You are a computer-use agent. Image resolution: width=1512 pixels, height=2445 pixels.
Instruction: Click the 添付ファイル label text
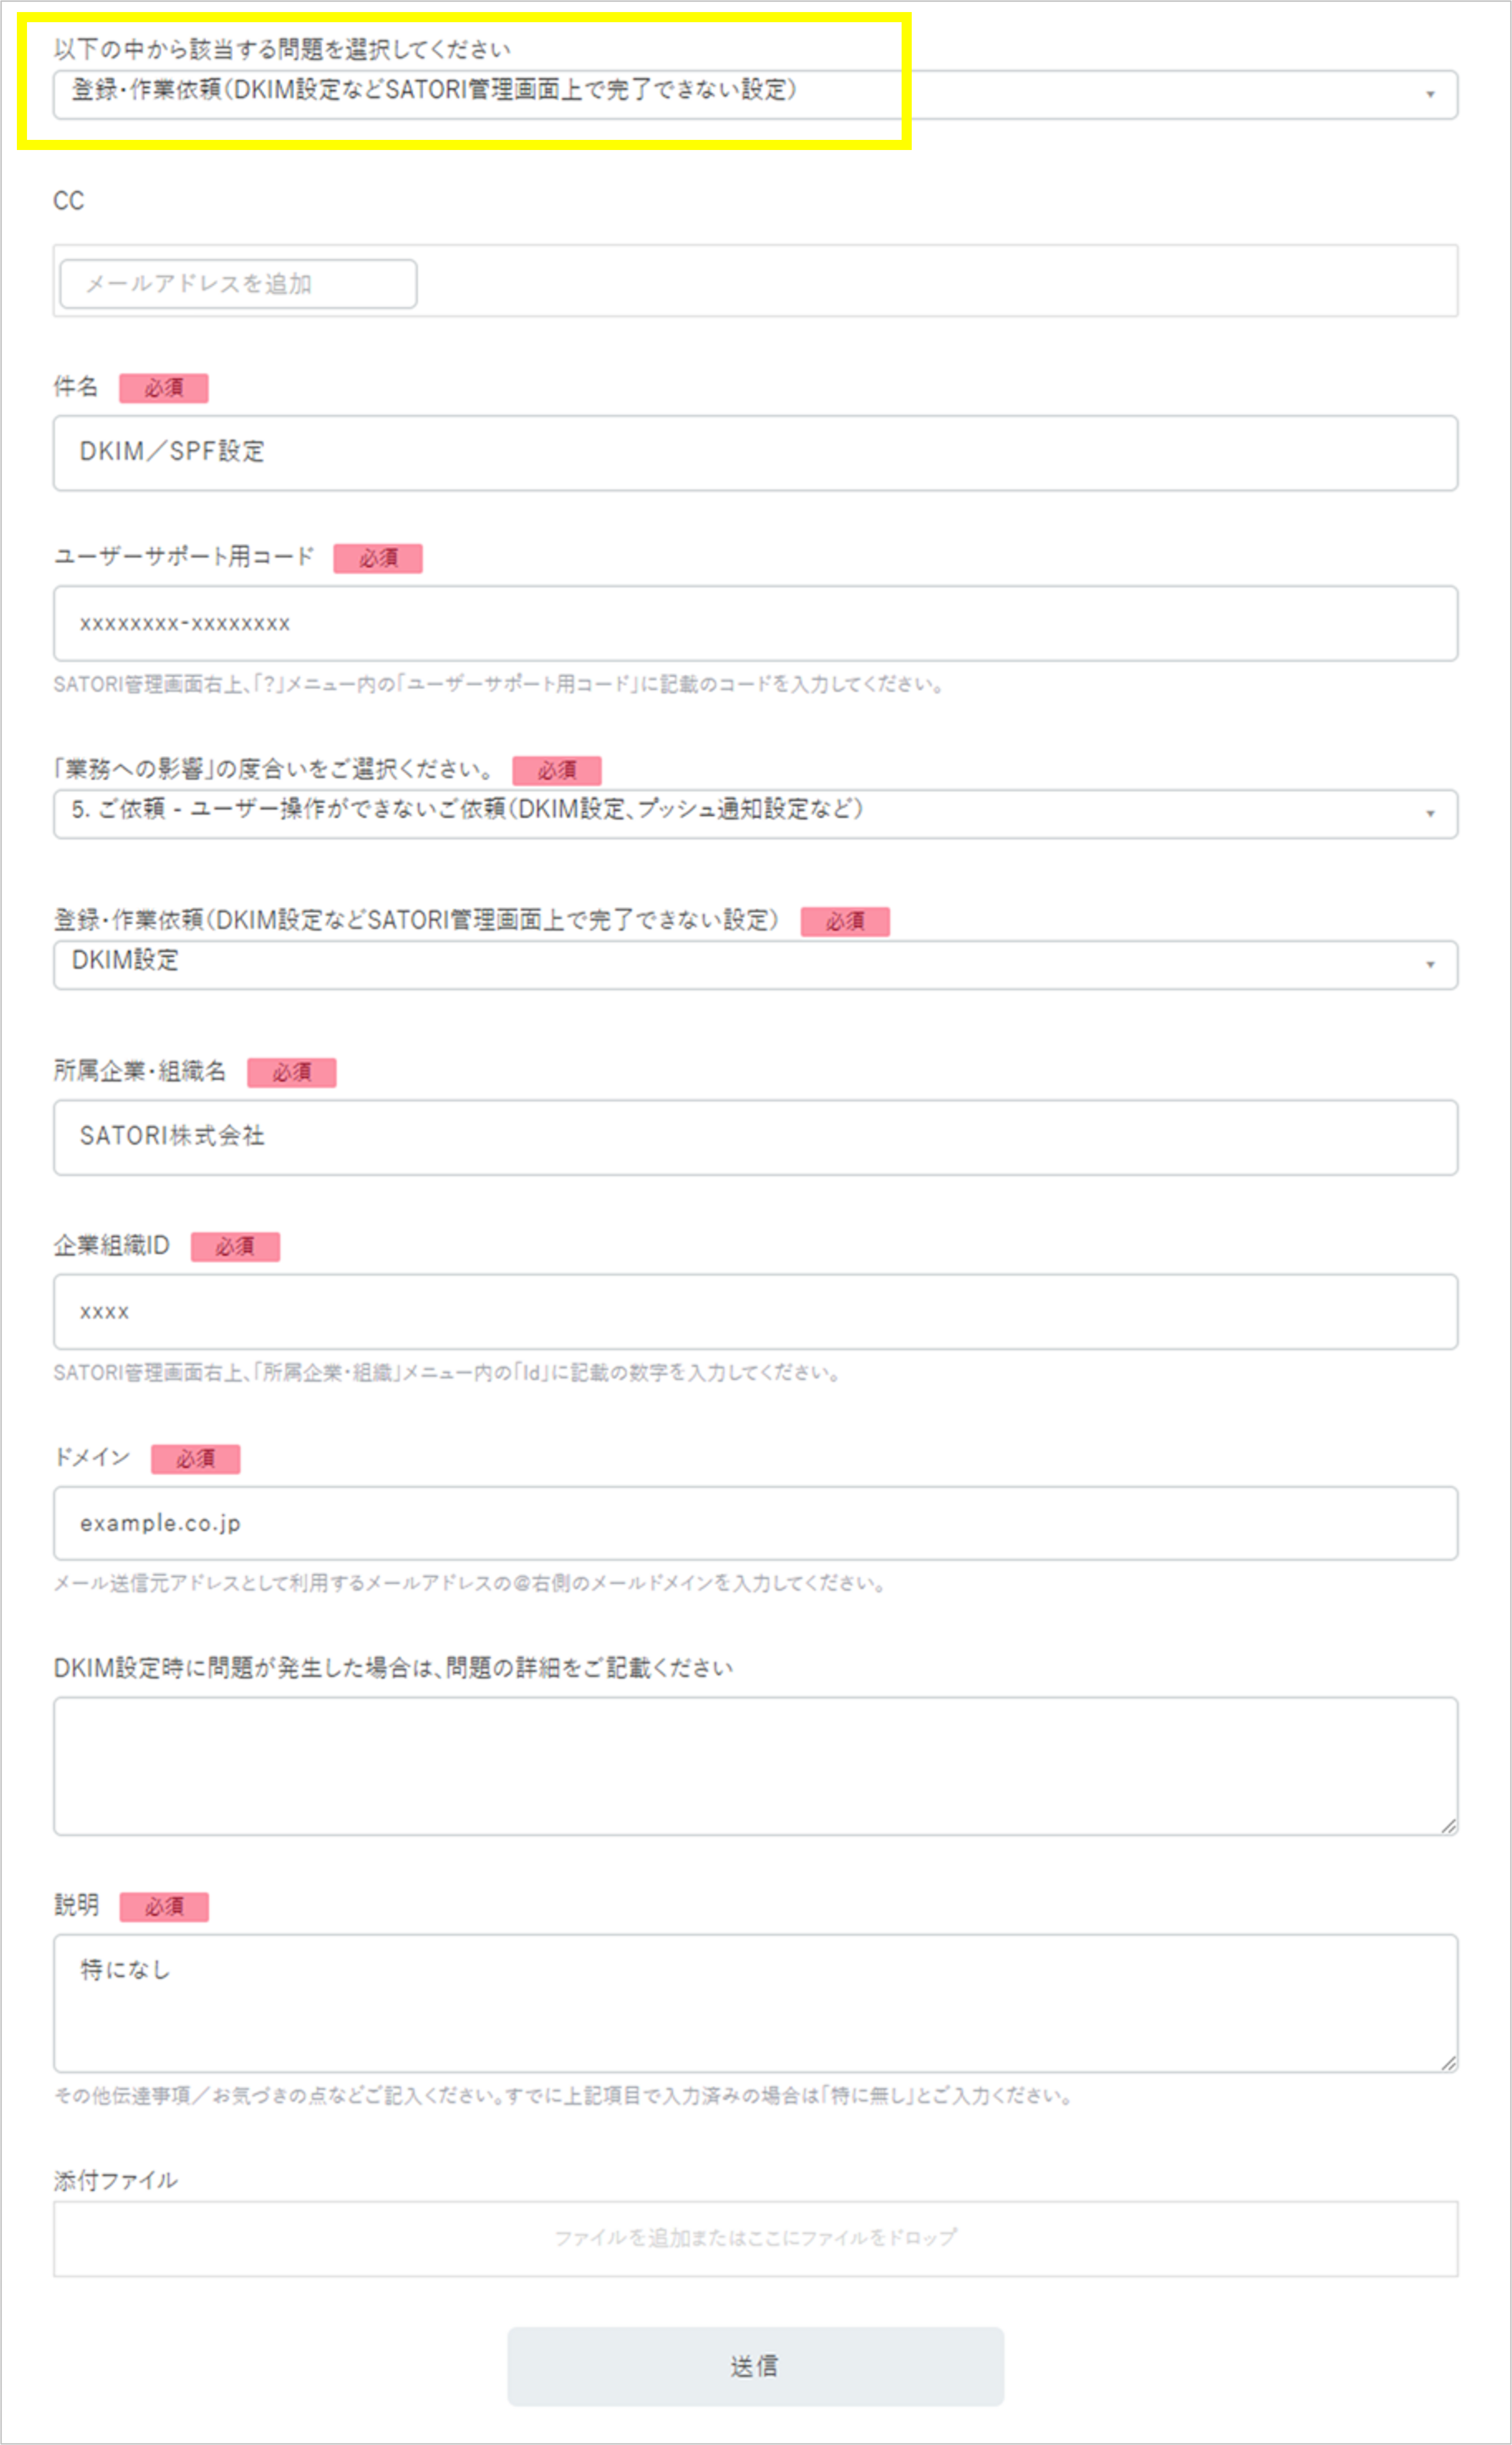[116, 2181]
